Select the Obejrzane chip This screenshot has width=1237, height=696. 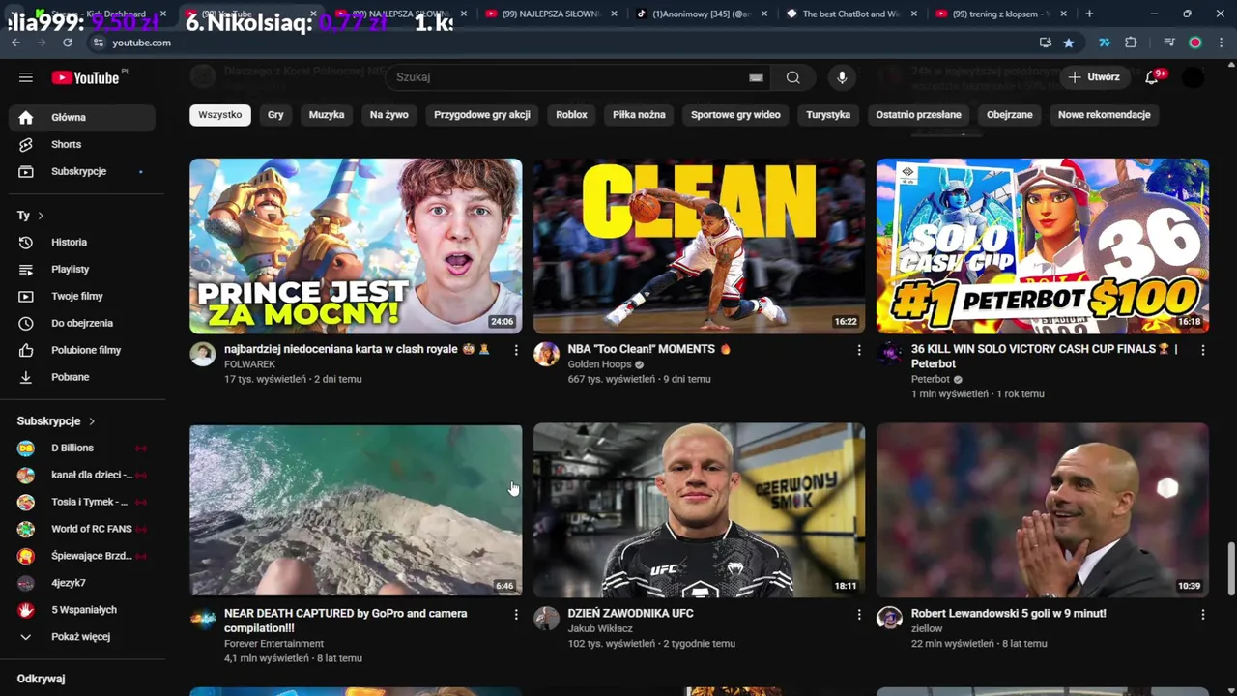point(1010,114)
